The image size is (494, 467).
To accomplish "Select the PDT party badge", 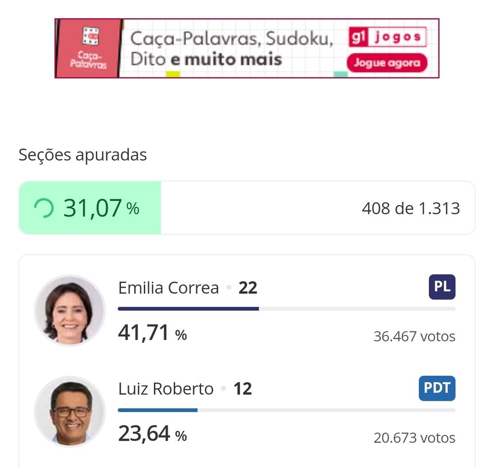I will (437, 388).
